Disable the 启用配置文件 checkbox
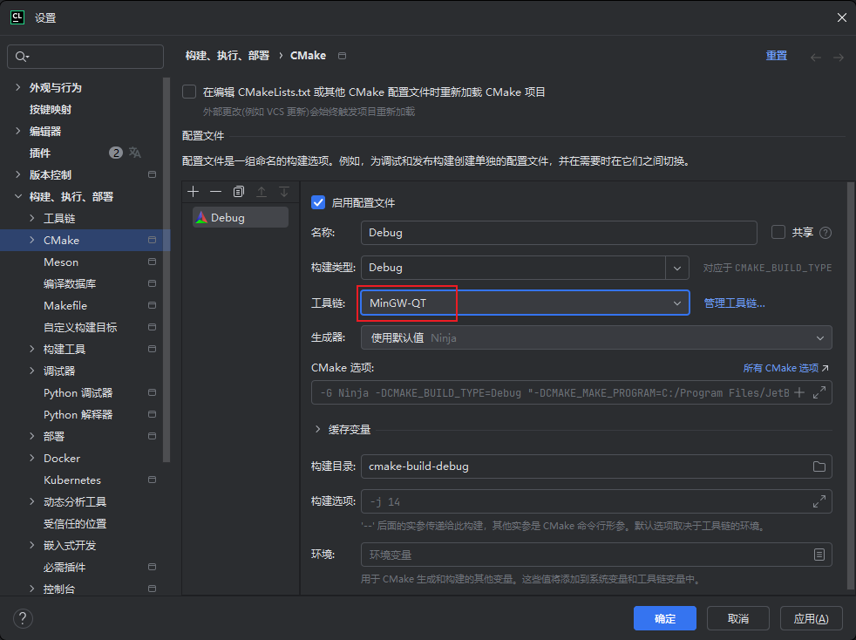The height and width of the screenshot is (640, 856). 318,201
